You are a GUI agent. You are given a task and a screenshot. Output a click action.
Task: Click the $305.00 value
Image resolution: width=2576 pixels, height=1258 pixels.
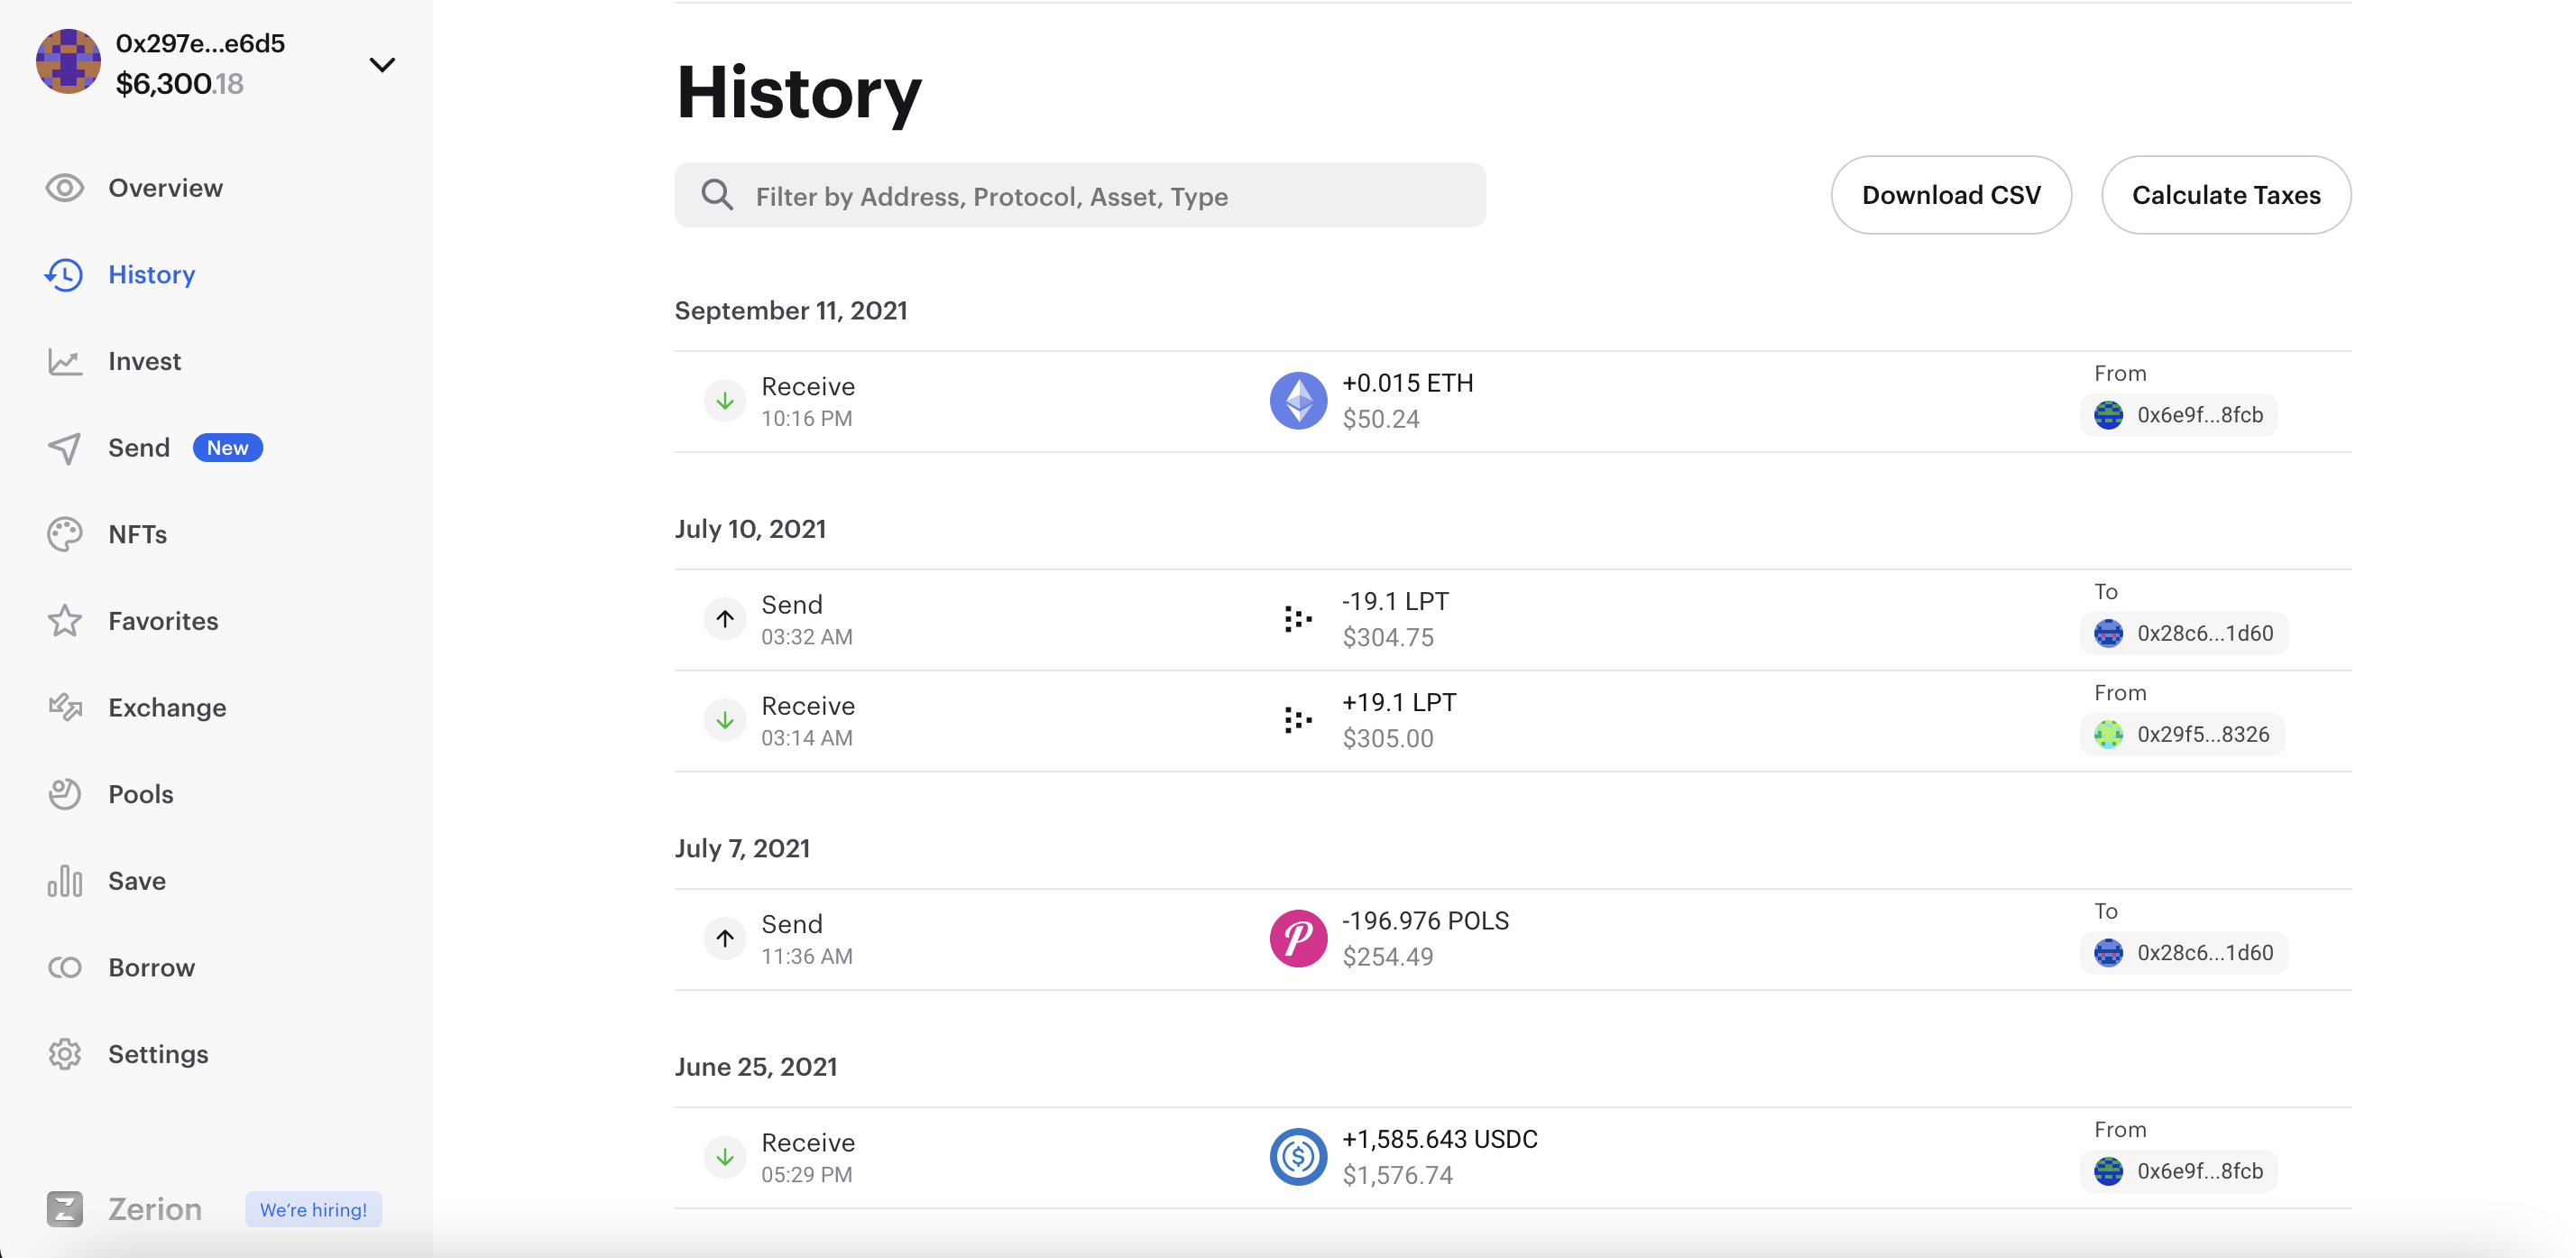[1387, 738]
